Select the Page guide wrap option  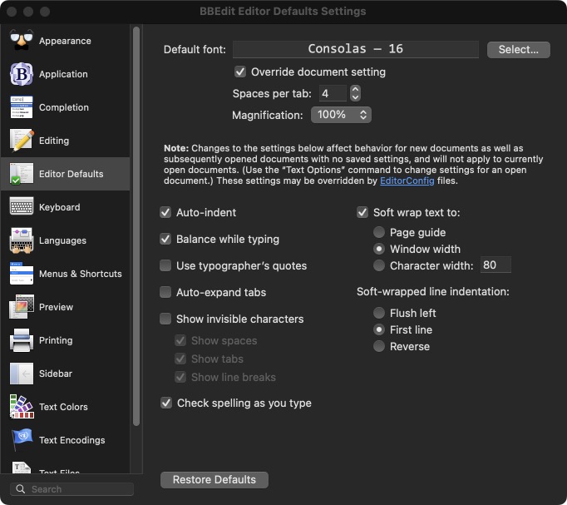(379, 233)
